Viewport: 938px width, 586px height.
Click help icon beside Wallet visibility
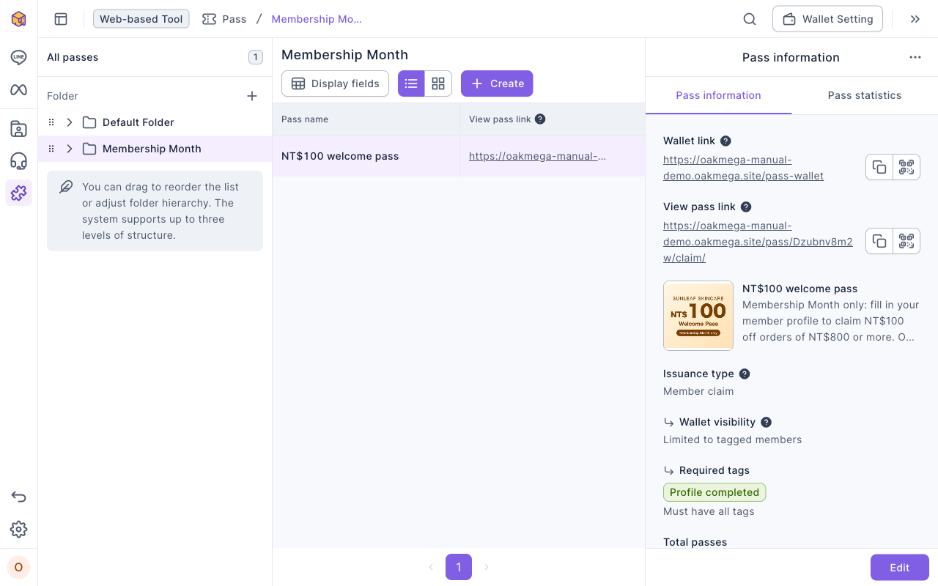coord(767,422)
